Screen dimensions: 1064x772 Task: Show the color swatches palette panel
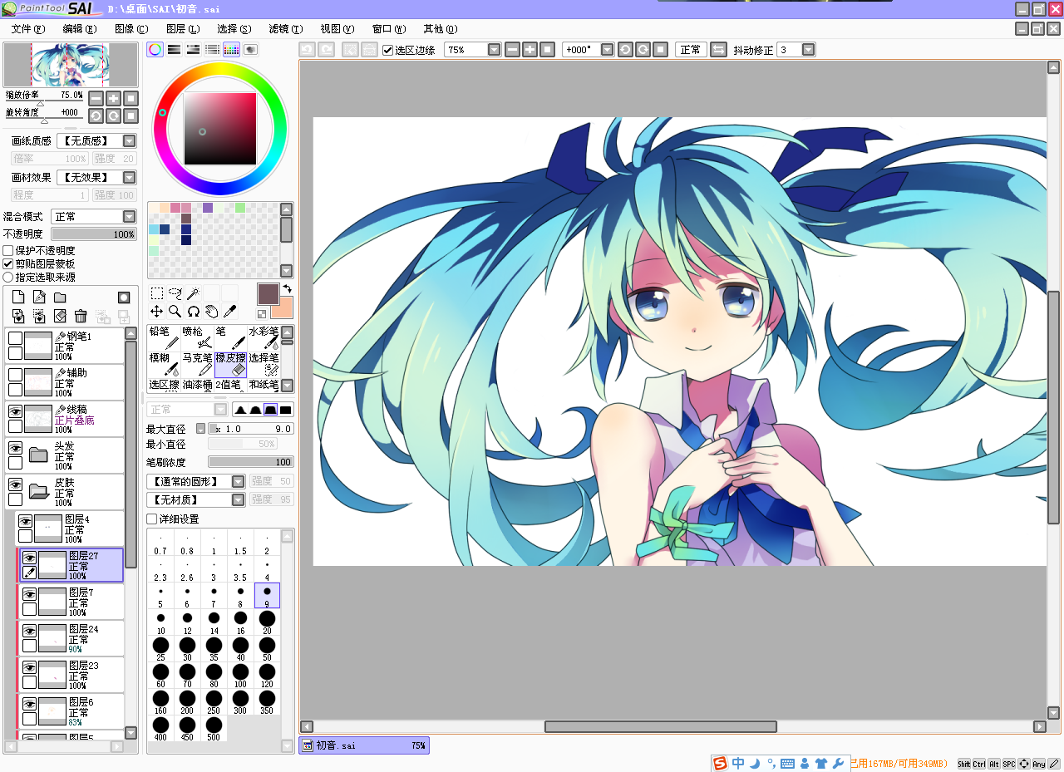[x=232, y=50]
